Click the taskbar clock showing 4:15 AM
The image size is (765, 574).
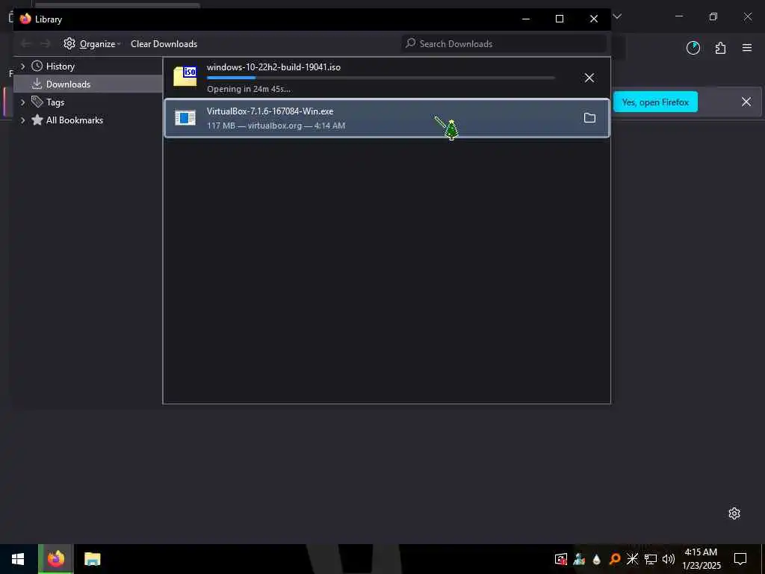click(x=701, y=559)
